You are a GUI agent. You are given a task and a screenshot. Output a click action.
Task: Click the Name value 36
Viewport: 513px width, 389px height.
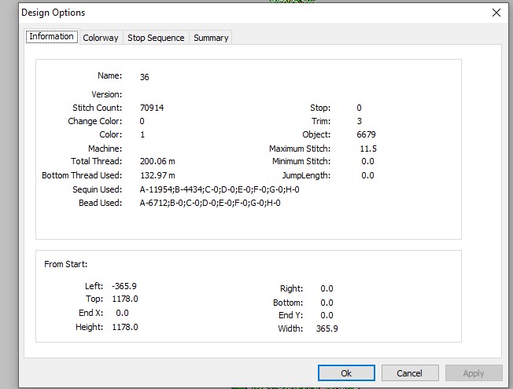144,77
